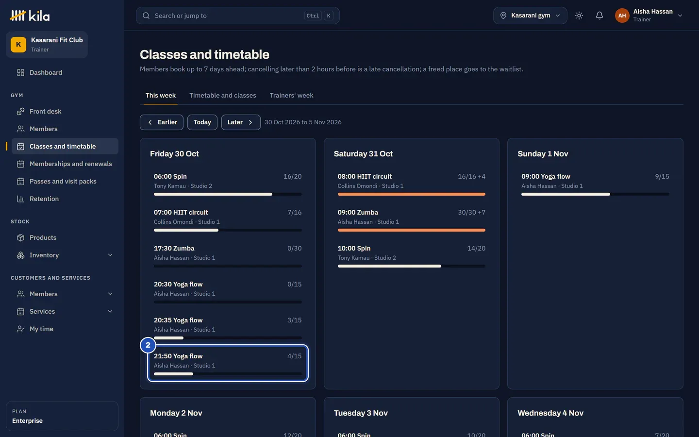Click the Passes and visit packs icon
Screen dimensions: 699x437
click(x=20, y=181)
